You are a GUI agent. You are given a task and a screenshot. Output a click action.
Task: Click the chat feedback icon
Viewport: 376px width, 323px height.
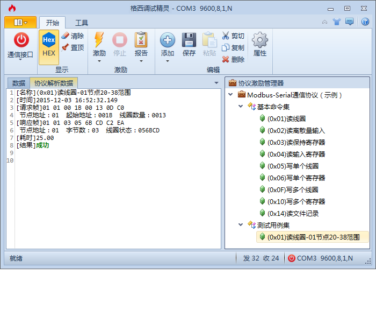(349, 22)
